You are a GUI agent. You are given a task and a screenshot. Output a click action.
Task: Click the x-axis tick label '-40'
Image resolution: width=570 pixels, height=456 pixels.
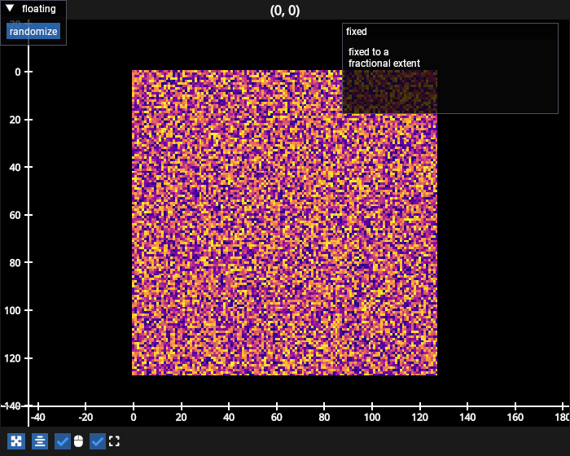[37, 417]
